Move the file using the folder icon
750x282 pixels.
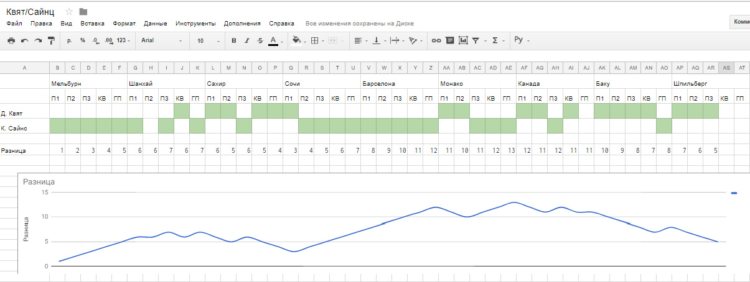[83, 11]
